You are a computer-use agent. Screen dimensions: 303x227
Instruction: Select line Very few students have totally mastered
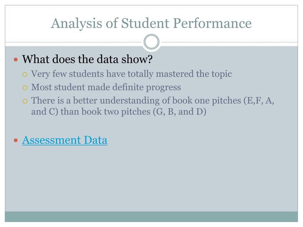131,74
